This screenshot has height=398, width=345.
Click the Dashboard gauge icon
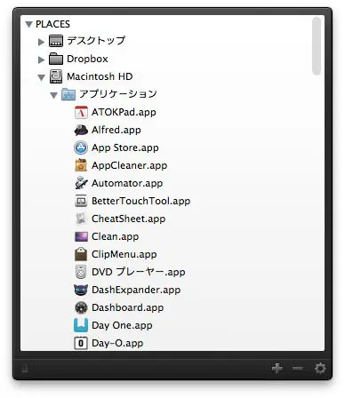81,307
